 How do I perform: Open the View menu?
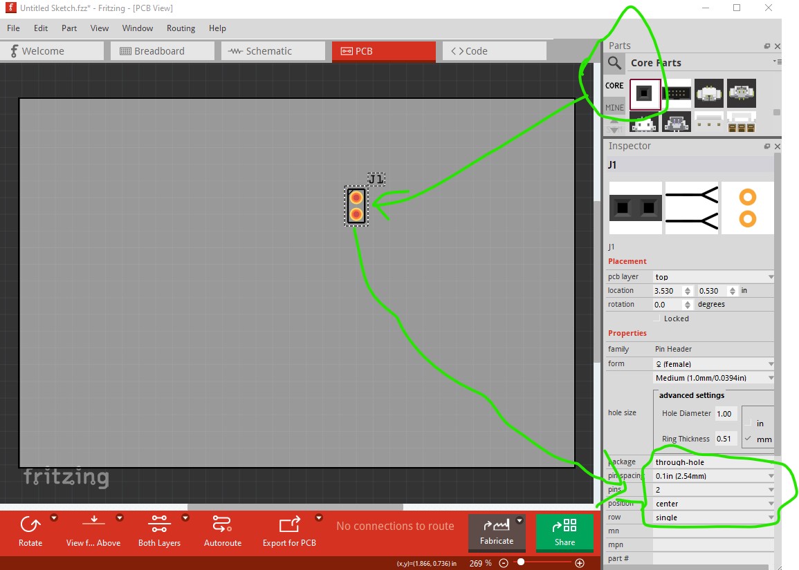pos(100,28)
